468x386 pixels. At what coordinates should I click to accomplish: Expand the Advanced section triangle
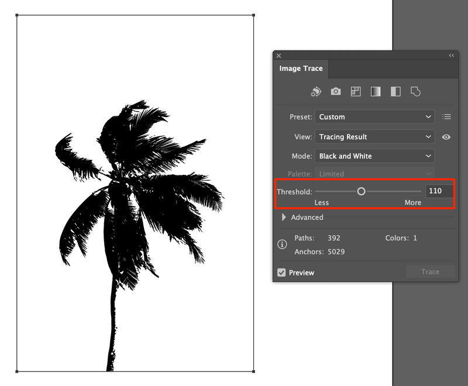coord(284,218)
